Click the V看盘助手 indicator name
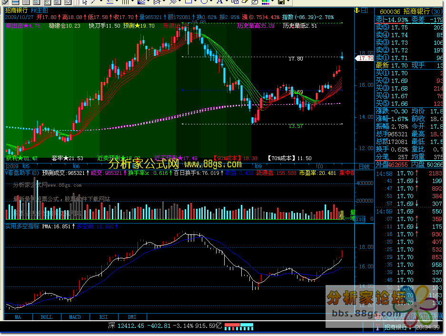The height and width of the screenshot is (336, 446). tap(21, 173)
